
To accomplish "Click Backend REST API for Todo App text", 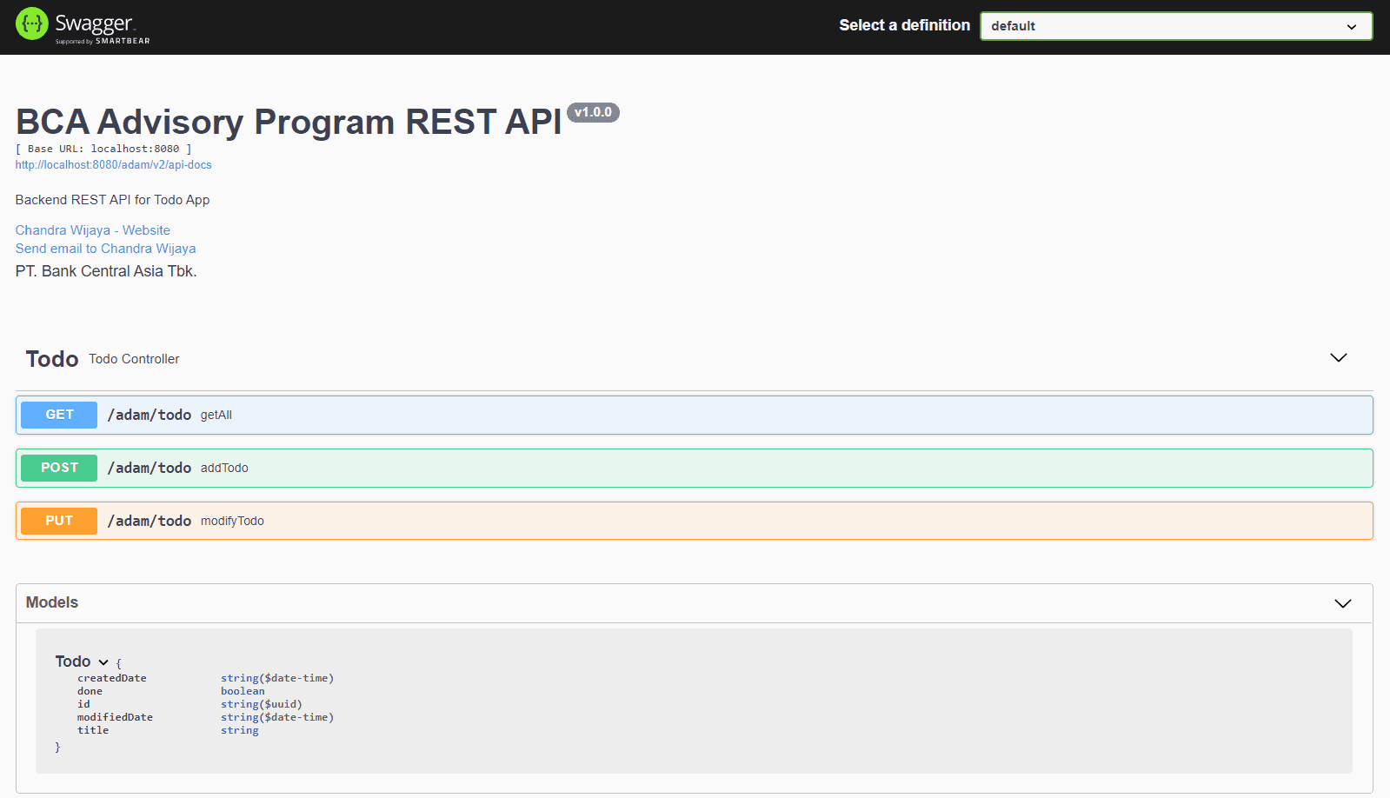I will [x=113, y=200].
